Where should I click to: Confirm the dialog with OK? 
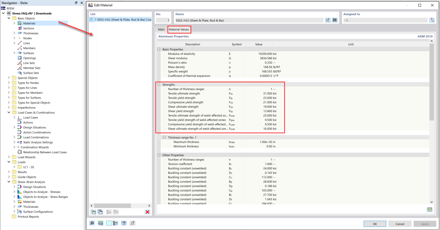point(375,224)
